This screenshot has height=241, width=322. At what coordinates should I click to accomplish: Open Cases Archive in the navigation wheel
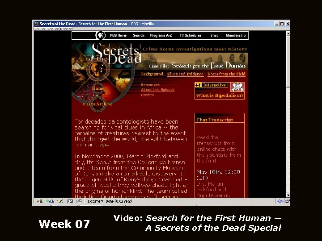click(98, 104)
